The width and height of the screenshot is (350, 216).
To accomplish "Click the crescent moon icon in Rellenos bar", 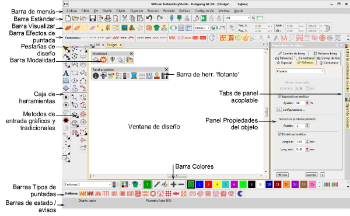I will (240, 194).
